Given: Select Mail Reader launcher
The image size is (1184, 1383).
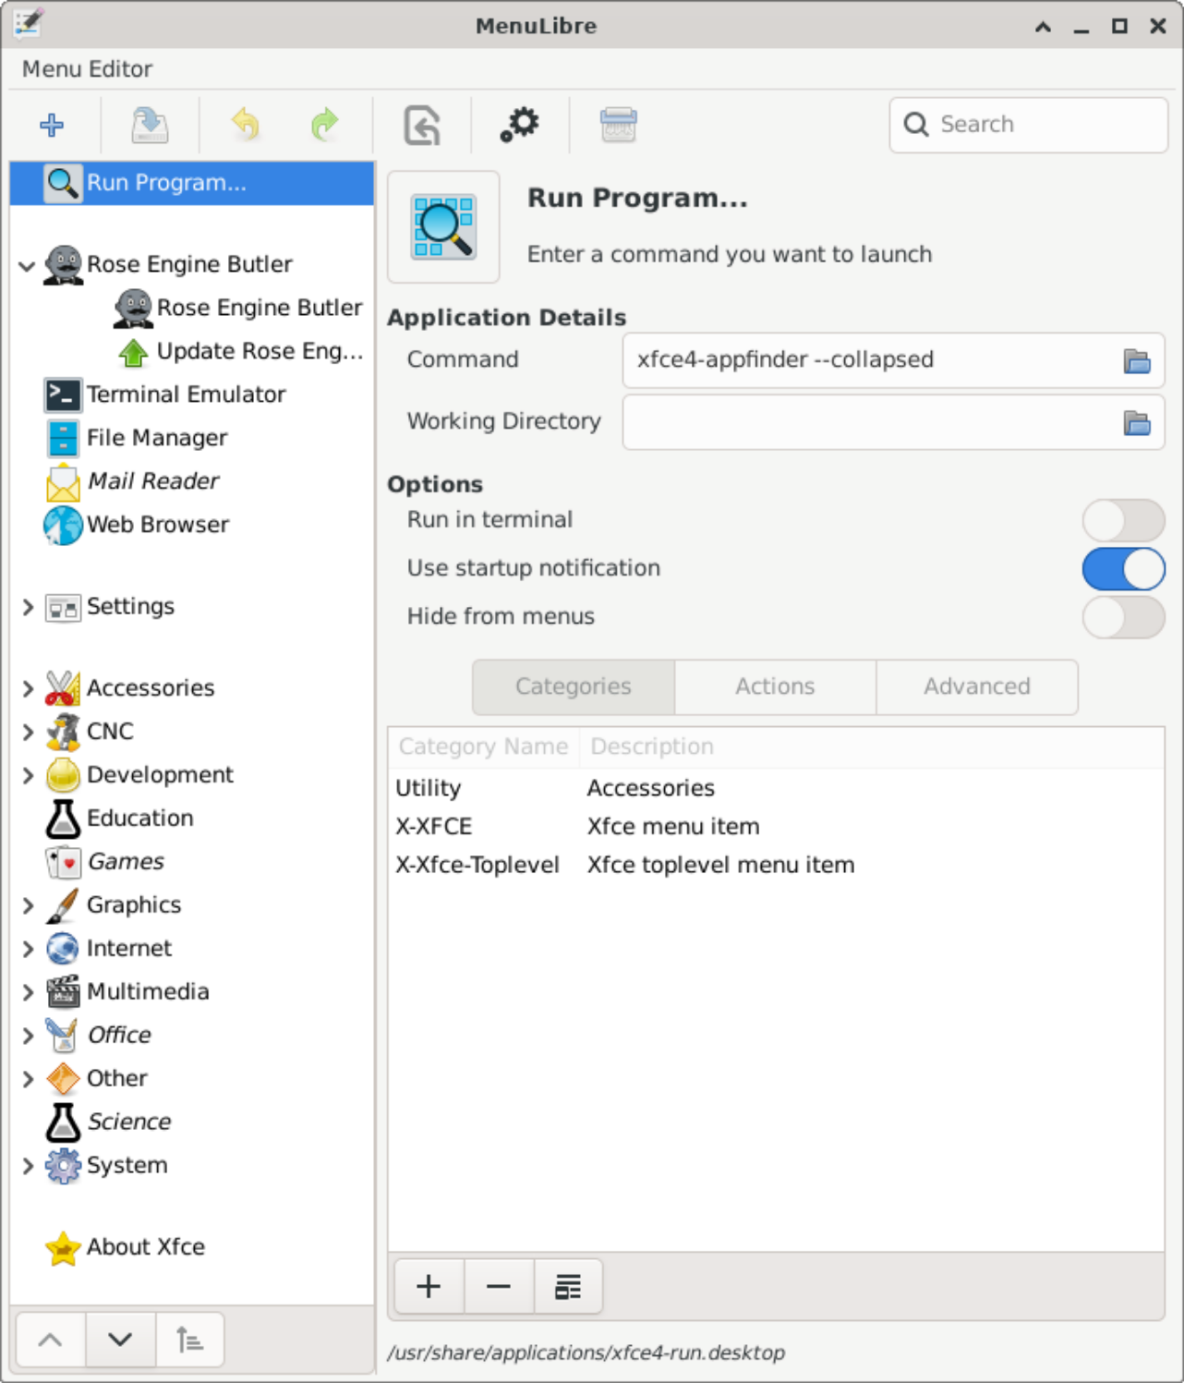Looking at the screenshot, I should click(x=192, y=481).
